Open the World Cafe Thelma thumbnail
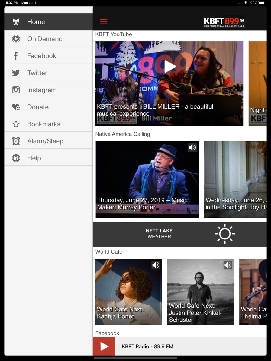This screenshot has height=361, width=271. 253,292
